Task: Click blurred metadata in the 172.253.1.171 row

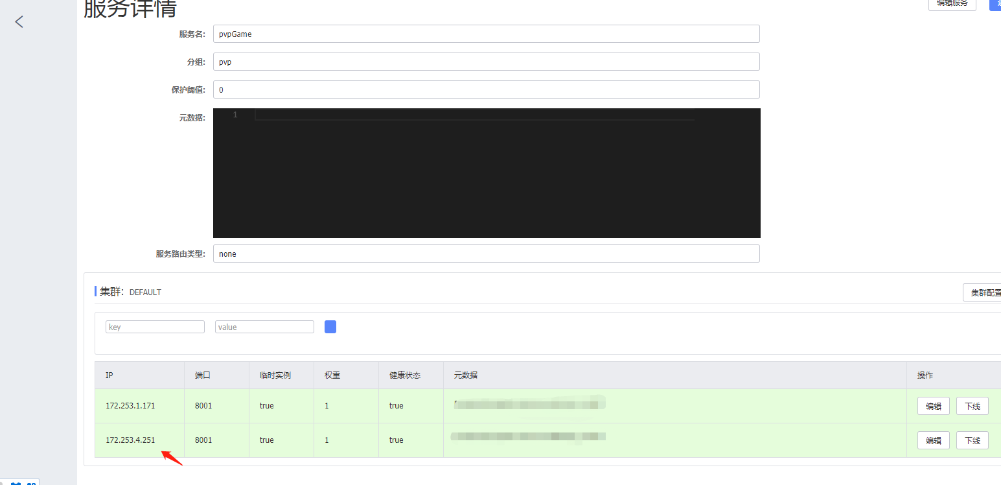Action: (529, 404)
